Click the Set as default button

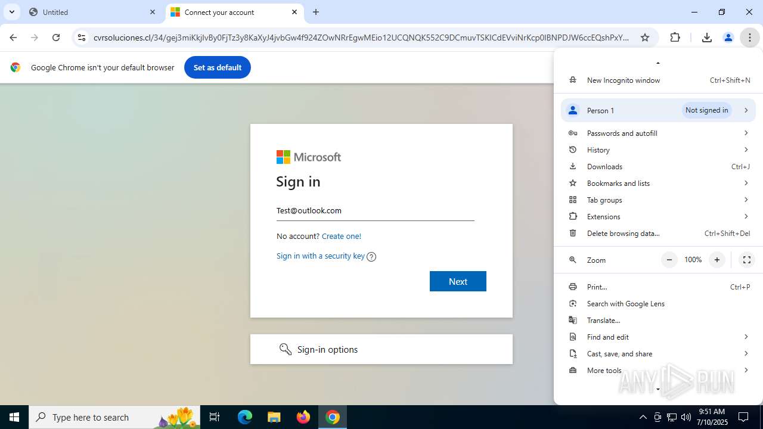[218, 67]
